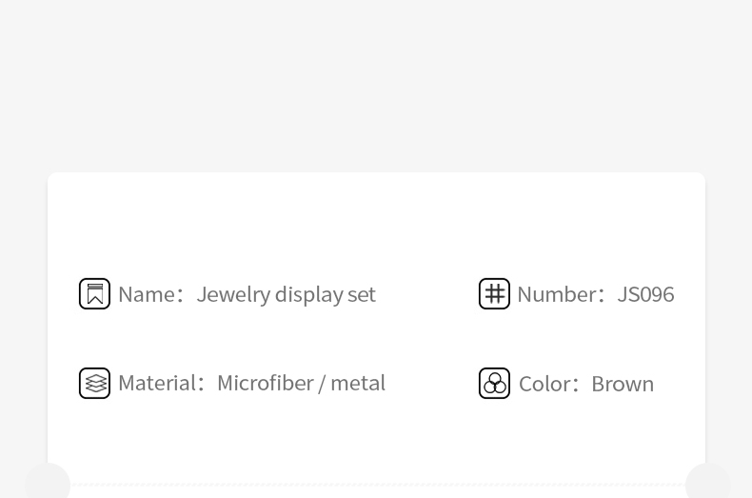The image size is (752, 498).
Task: Select the 'JS096' product number
Action: pyautogui.click(x=645, y=294)
